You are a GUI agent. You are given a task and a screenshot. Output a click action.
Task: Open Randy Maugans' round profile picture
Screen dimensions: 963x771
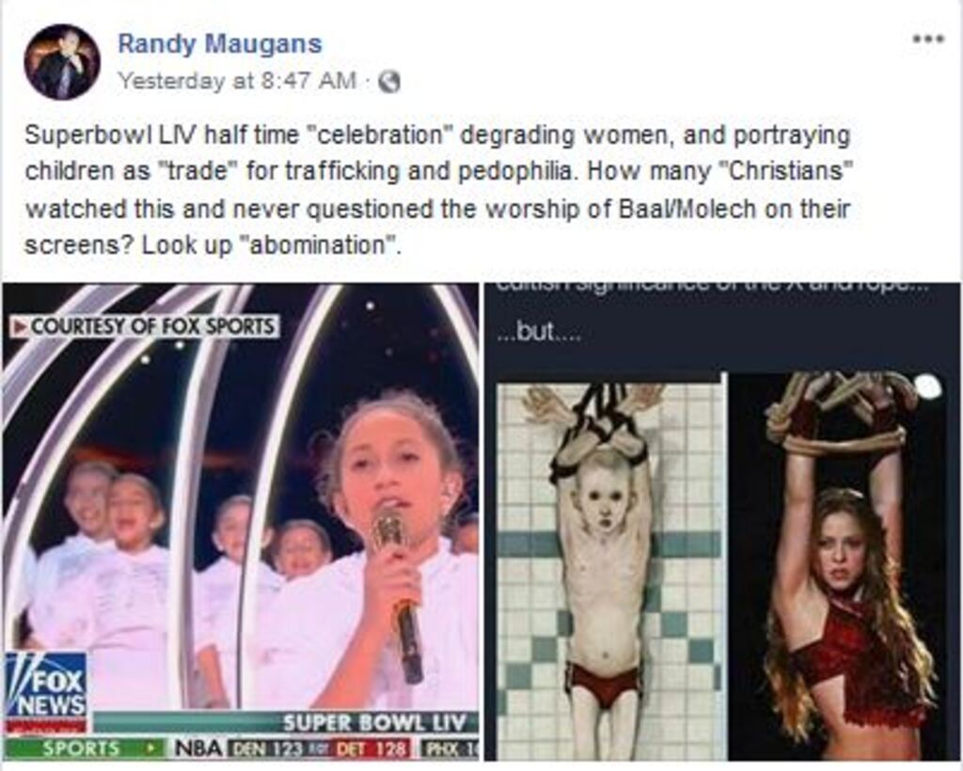61,61
